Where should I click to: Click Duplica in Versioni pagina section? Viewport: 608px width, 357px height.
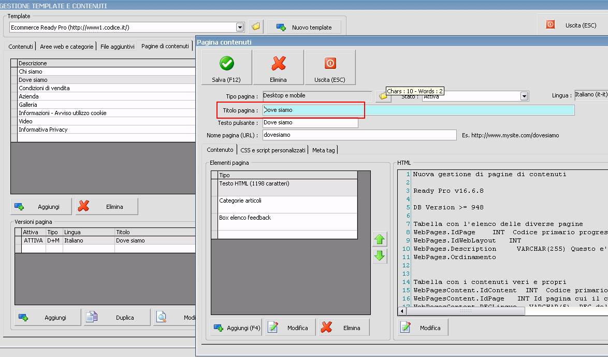pyautogui.click(x=117, y=317)
